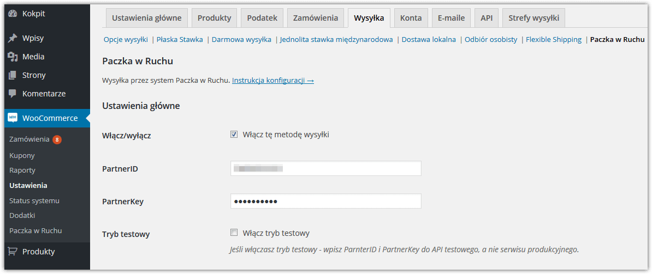Click the WooCommerce logo icon
This screenshot has height=274, width=652.
[x=13, y=118]
